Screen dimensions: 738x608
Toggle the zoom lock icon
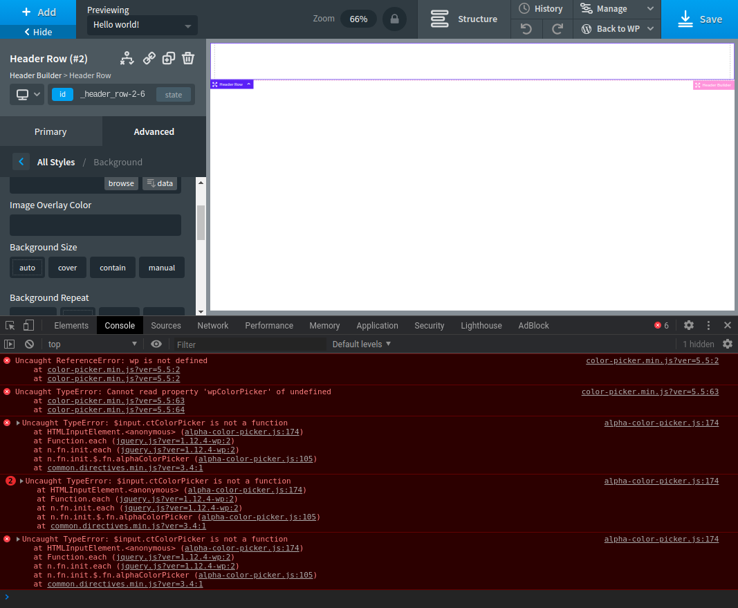point(394,19)
